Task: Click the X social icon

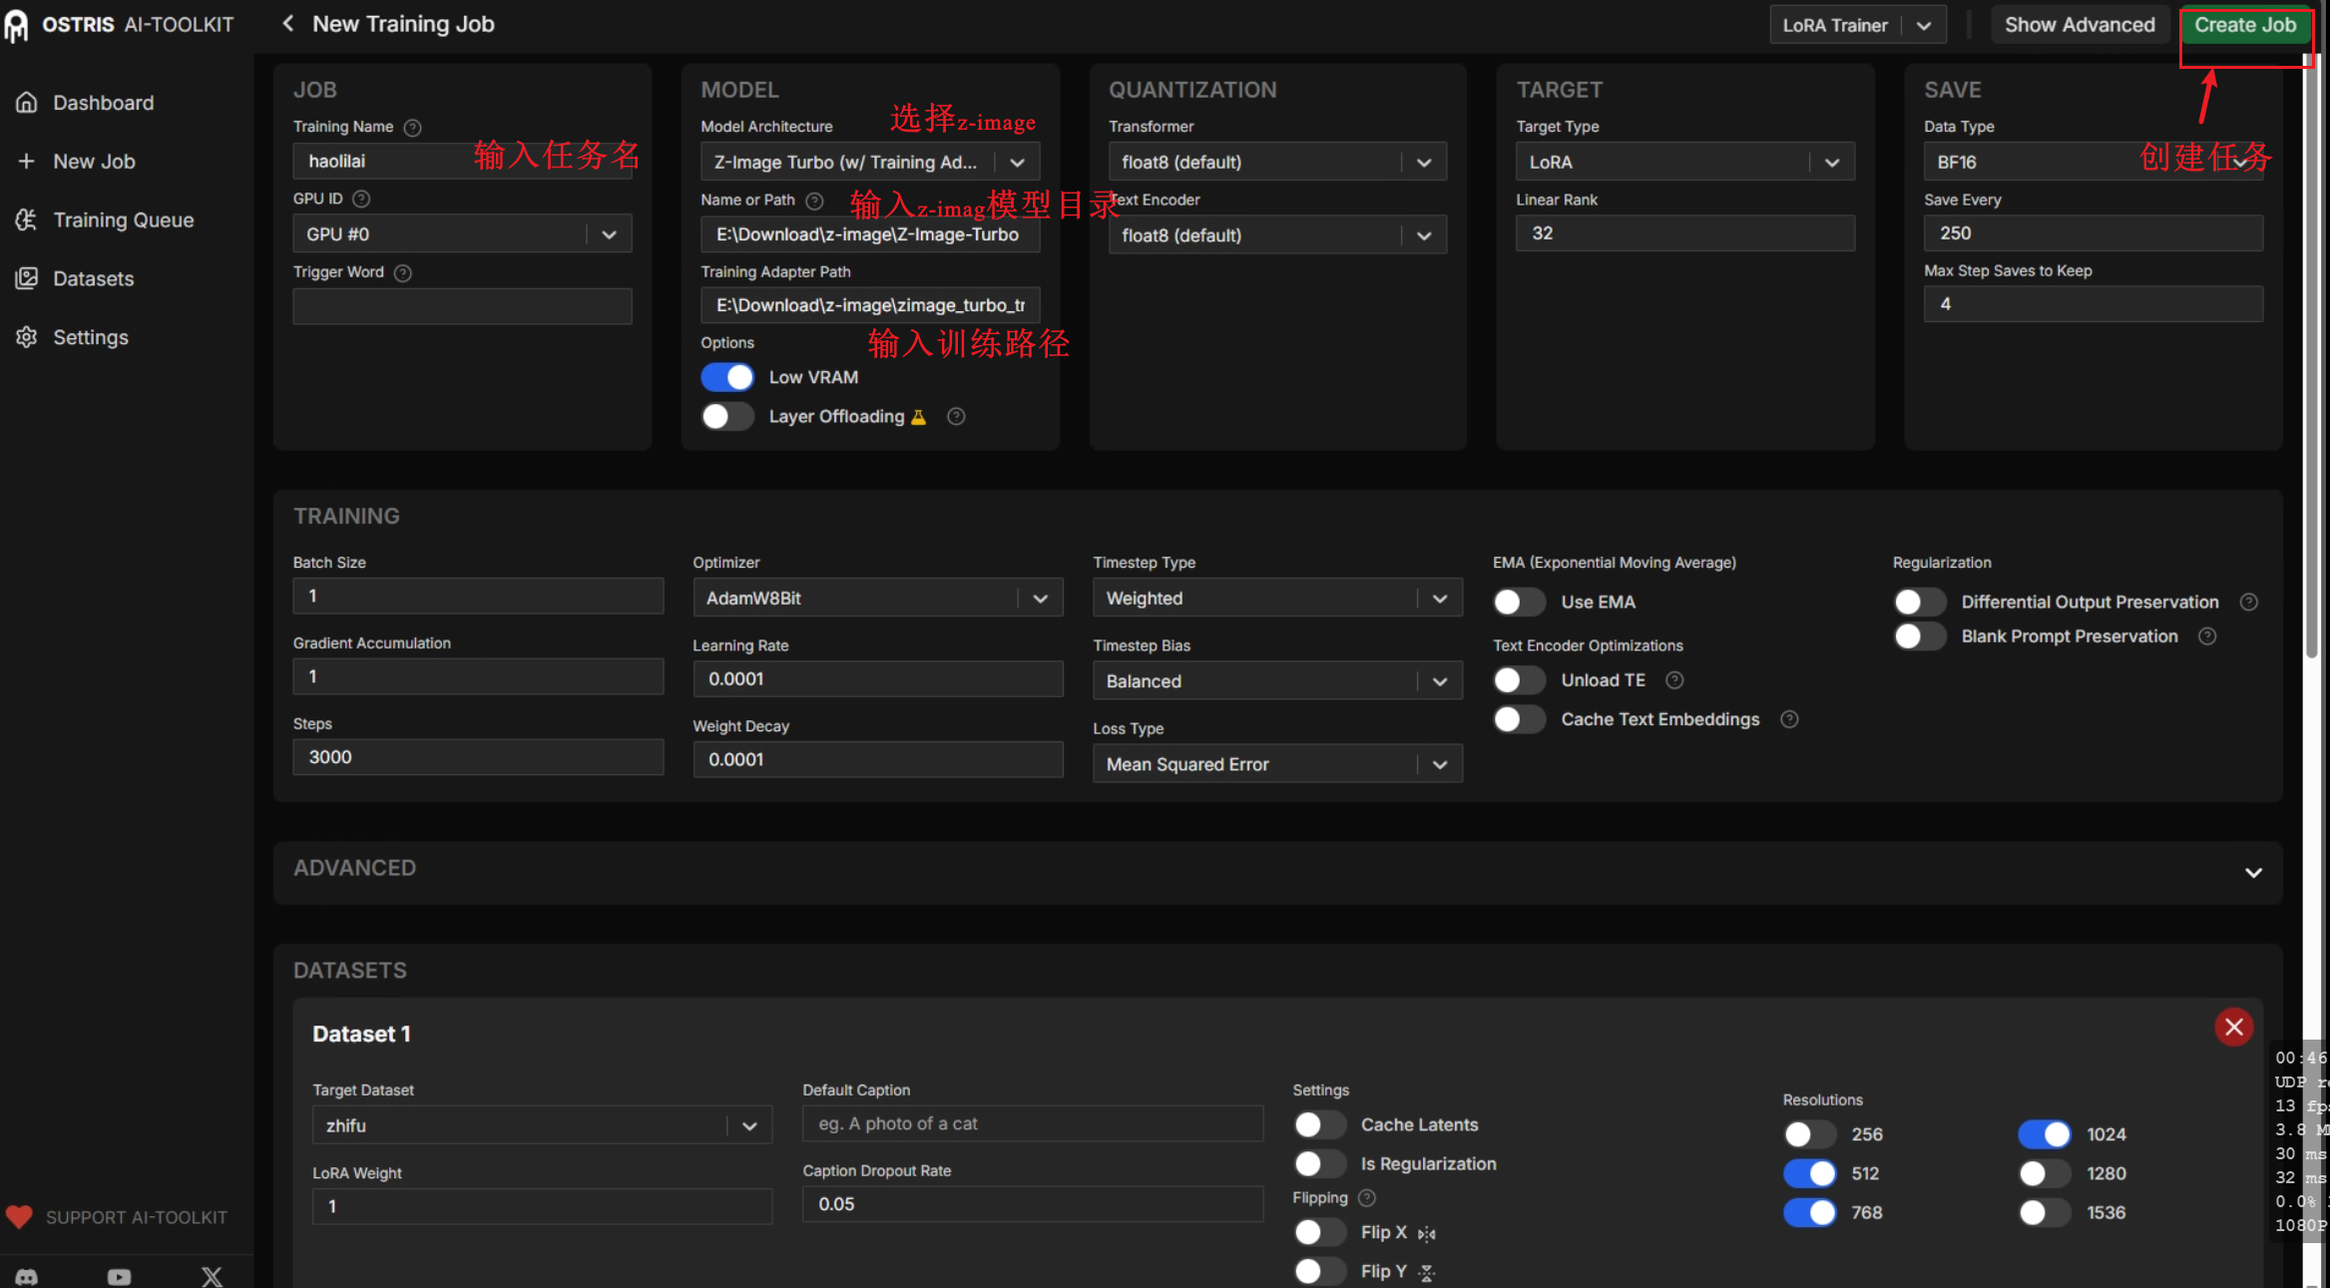Action: click(x=212, y=1276)
